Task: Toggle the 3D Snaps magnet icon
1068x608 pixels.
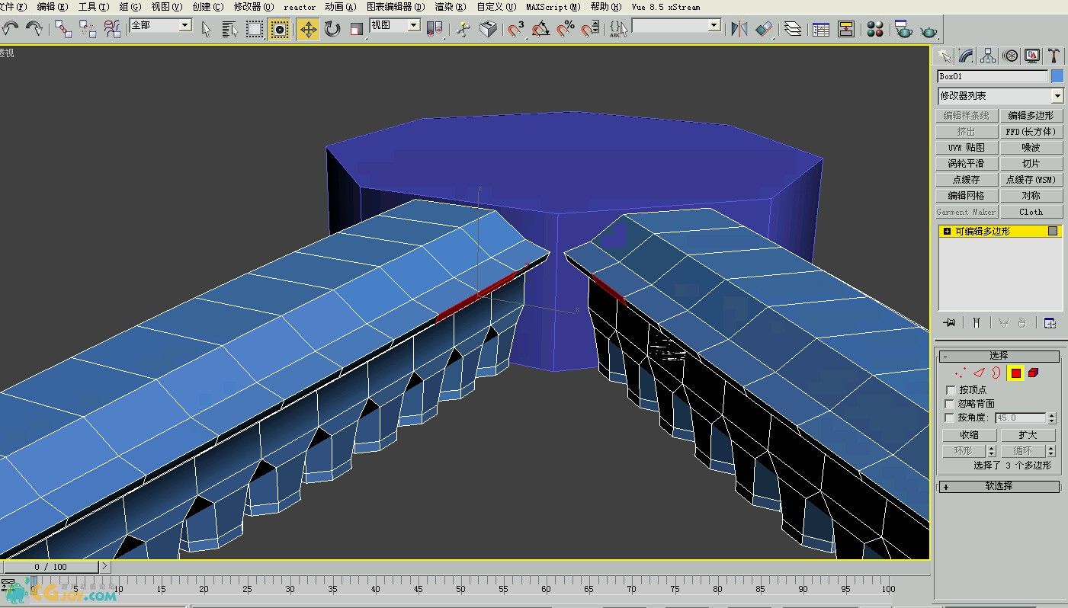Action: pos(516,29)
